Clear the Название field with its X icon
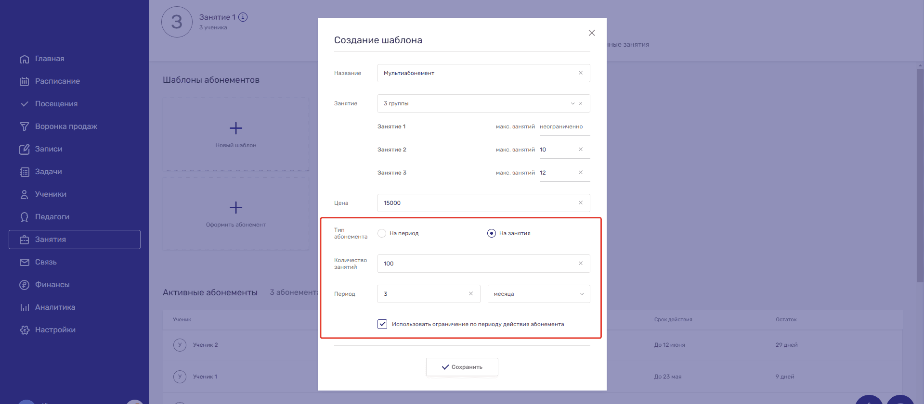924x404 pixels. coord(580,73)
